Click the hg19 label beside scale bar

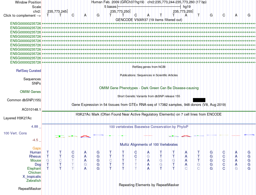point(187,7)
